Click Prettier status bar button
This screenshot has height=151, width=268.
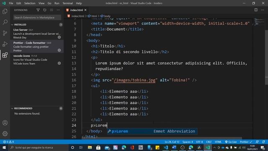(x=246, y=142)
